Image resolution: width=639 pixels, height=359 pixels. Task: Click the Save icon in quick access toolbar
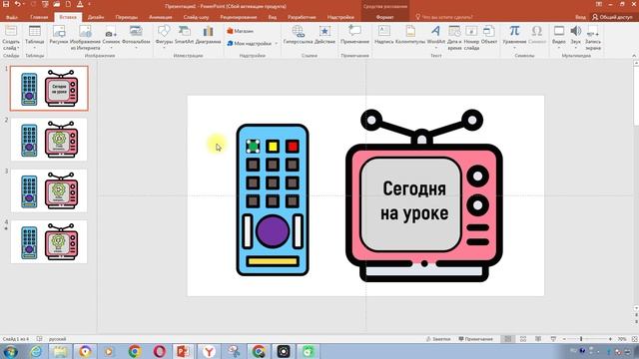(x=6, y=4)
